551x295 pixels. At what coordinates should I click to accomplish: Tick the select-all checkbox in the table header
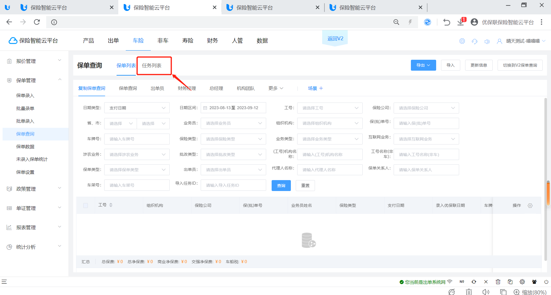tap(86, 205)
